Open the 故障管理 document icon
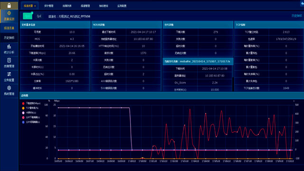 click(x=9, y=60)
